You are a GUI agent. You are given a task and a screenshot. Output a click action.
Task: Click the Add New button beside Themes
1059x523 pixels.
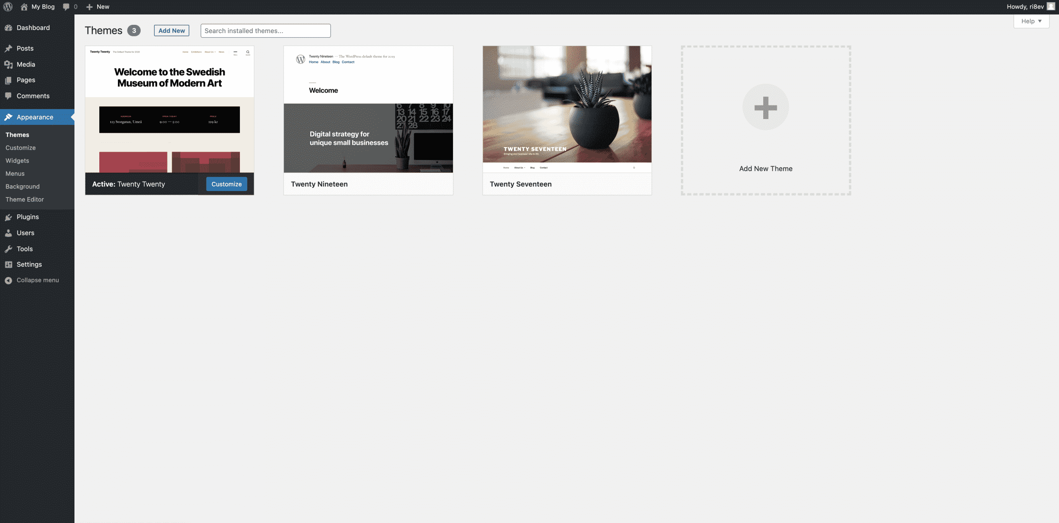(172, 31)
